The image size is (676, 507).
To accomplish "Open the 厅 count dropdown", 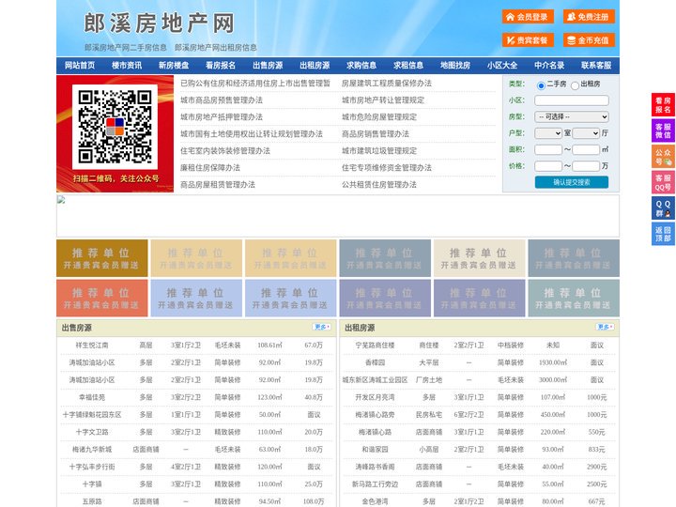I will [x=586, y=133].
